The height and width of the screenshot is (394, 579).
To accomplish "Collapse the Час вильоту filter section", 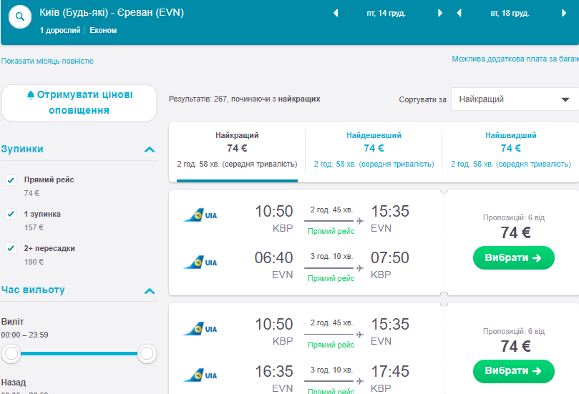I will pyautogui.click(x=150, y=291).
